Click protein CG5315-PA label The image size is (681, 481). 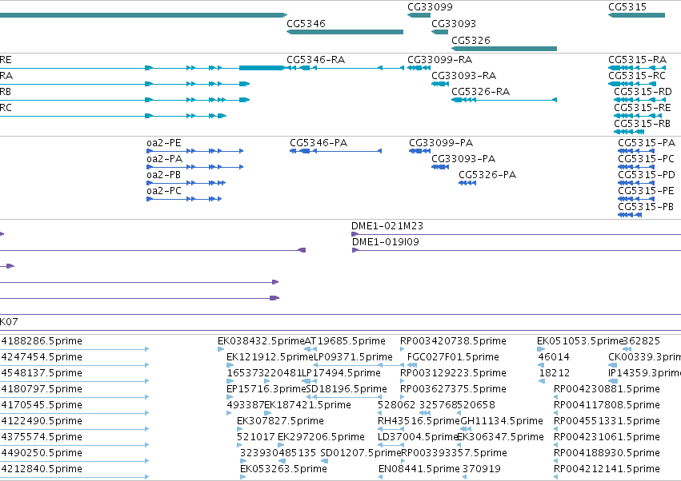point(647,143)
